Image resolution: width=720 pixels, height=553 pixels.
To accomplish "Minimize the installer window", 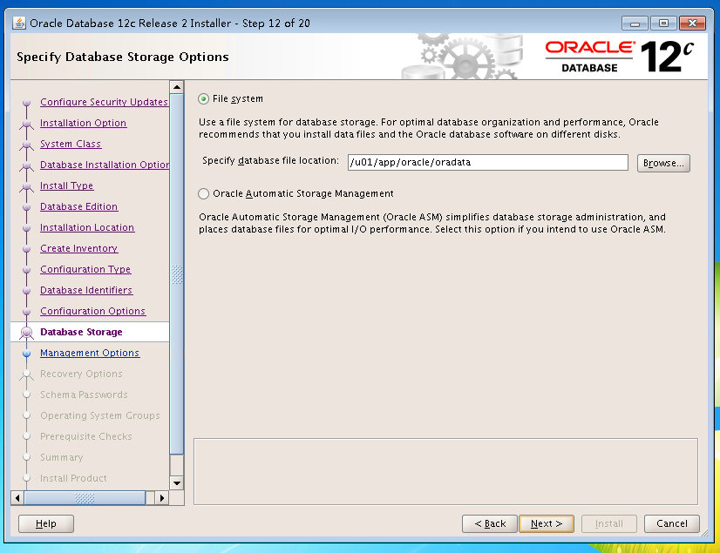I will (635, 23).
